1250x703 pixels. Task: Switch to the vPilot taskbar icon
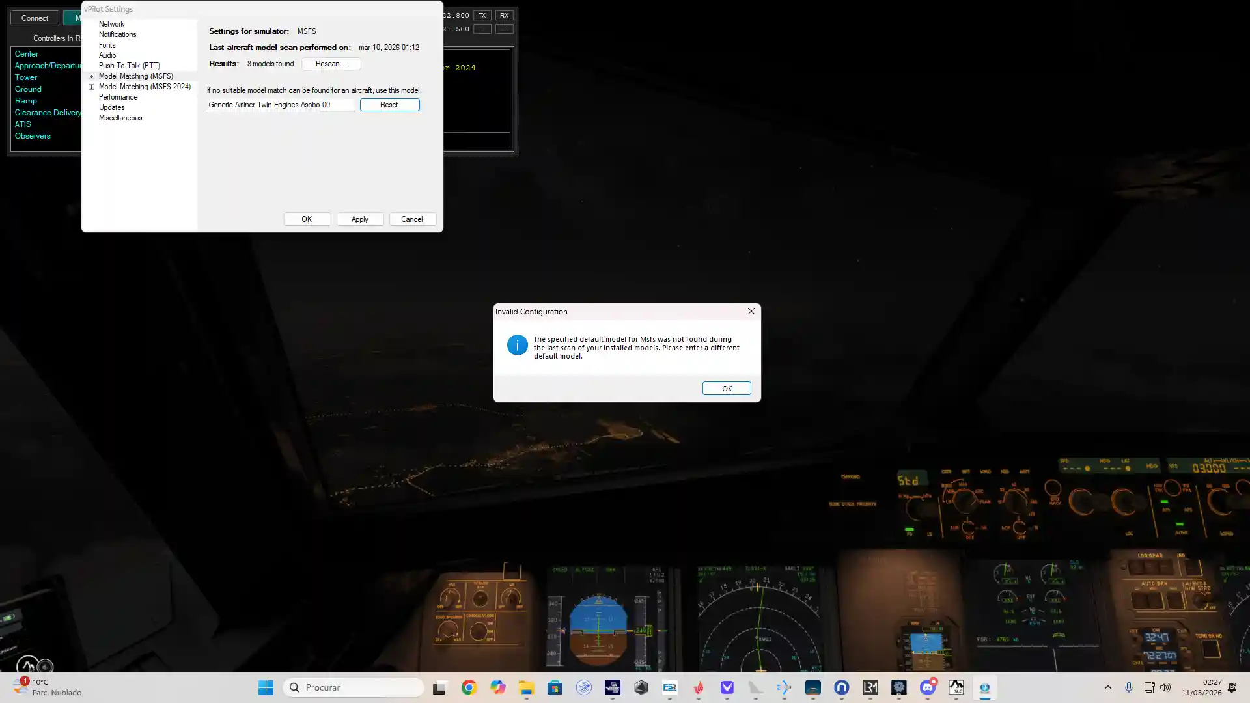tap(985, 687)
